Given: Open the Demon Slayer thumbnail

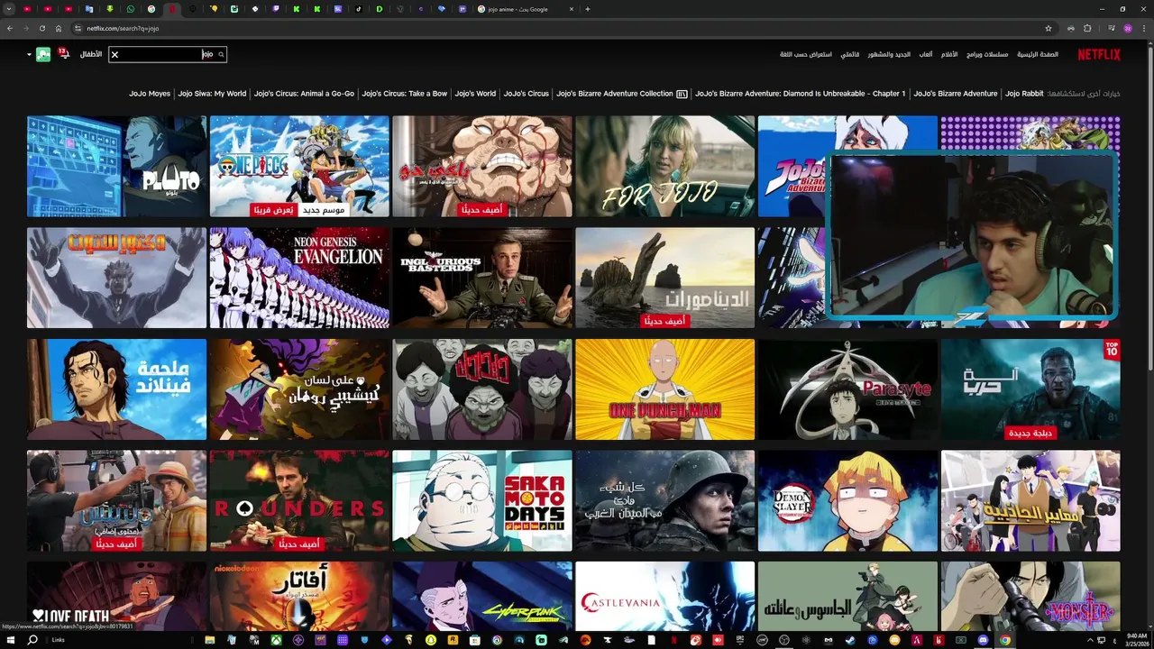Looking at the screenshot, I should (x=847, y=501).
